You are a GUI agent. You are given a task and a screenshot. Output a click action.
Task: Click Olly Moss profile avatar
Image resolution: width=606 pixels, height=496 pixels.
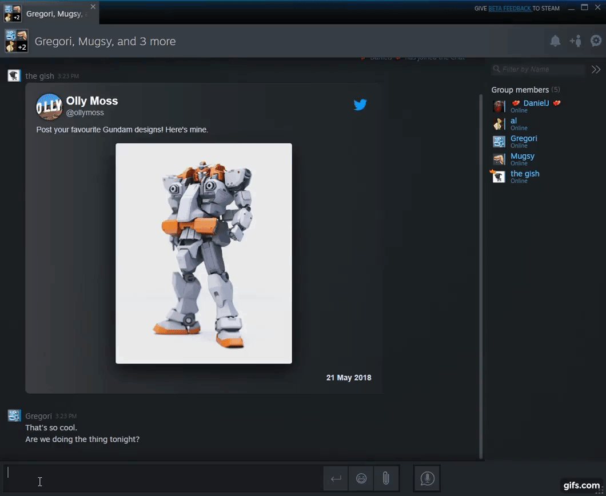pos(49,107)
